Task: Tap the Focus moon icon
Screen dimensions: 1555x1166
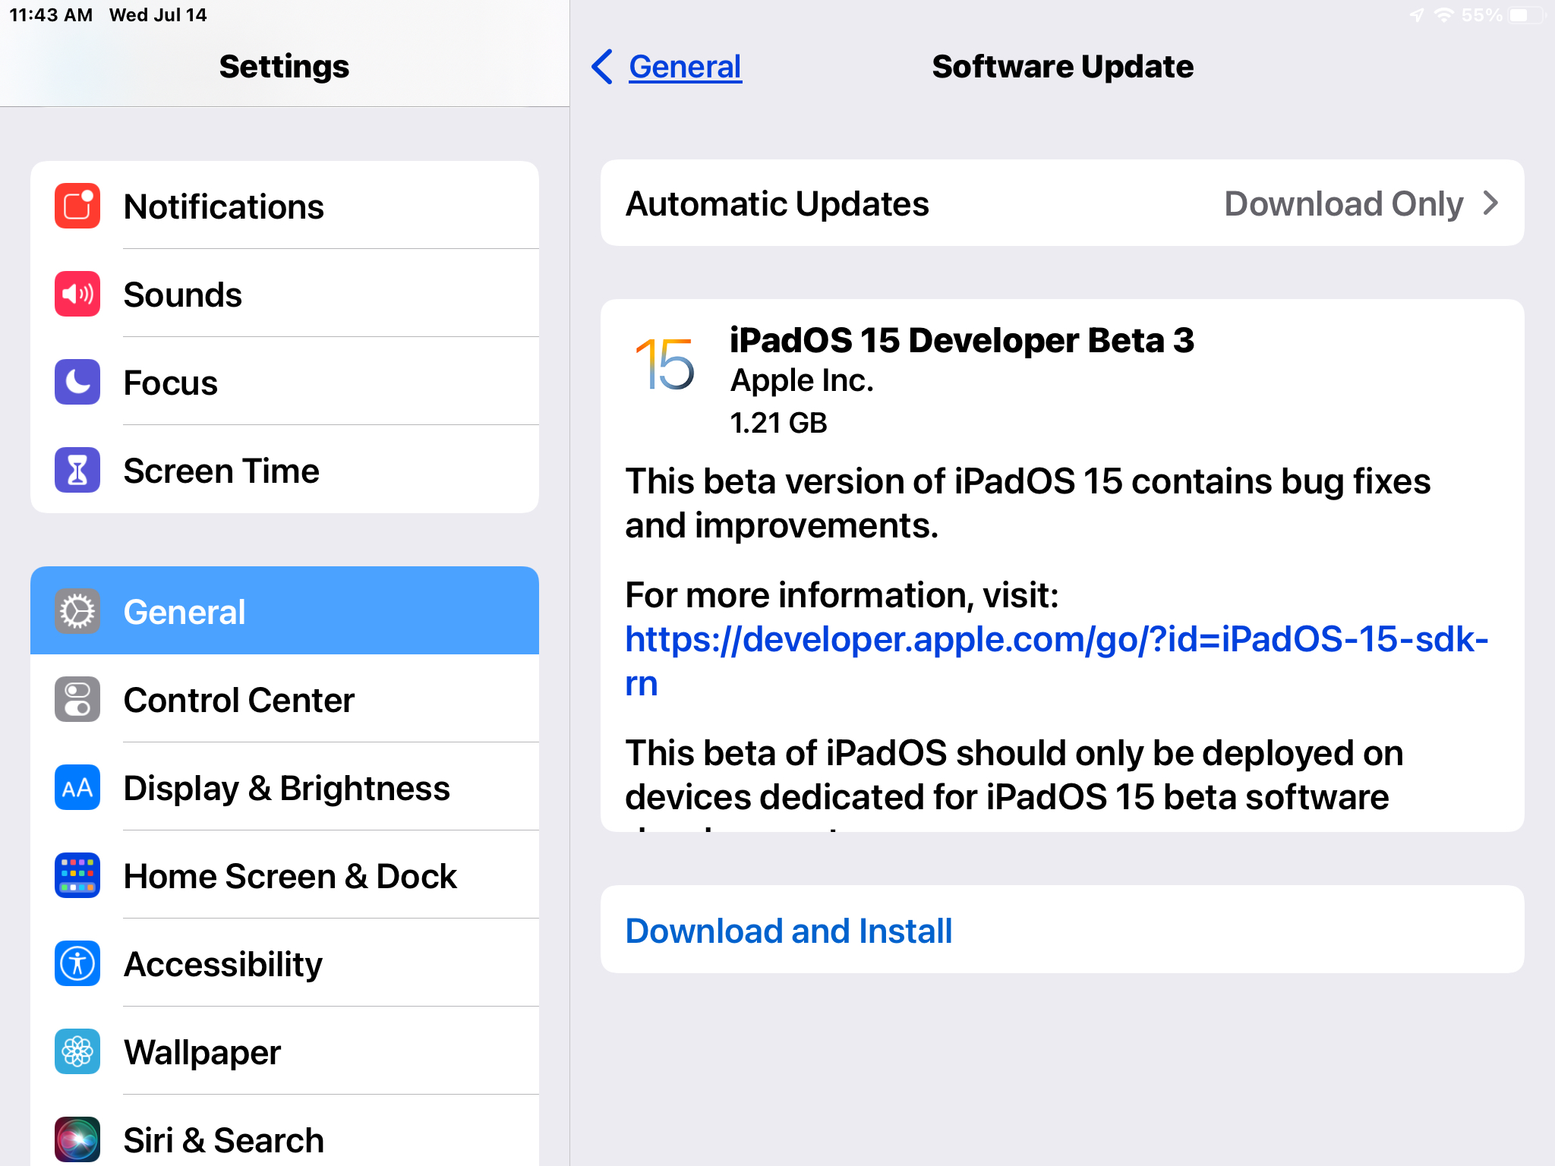Action: pos(77,382)
